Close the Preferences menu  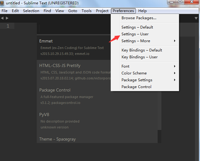[x=123, y=11]
